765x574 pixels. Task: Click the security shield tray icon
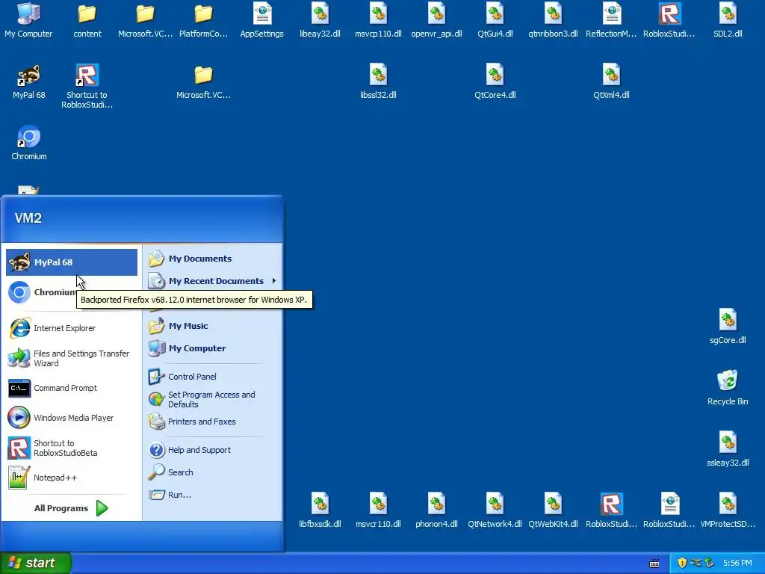click(682, 563)
